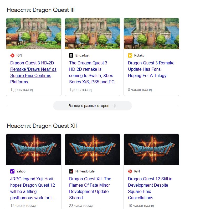Click '23 часа назад' timestamp
Viewport: 200px width, 209px height.
point(81,206)
